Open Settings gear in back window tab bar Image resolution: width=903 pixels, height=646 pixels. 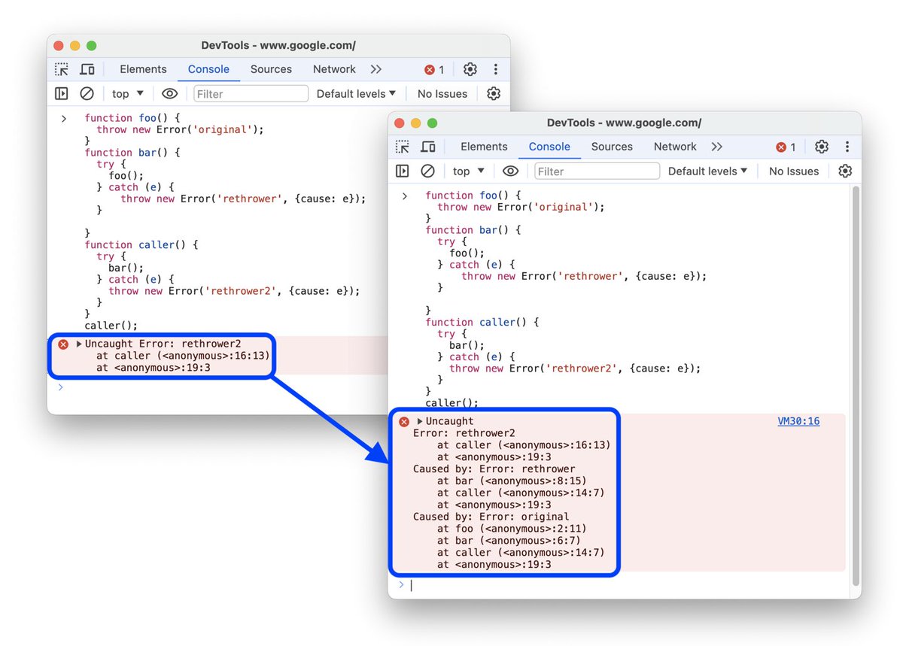pyautogui.click(x=470, y=69)
